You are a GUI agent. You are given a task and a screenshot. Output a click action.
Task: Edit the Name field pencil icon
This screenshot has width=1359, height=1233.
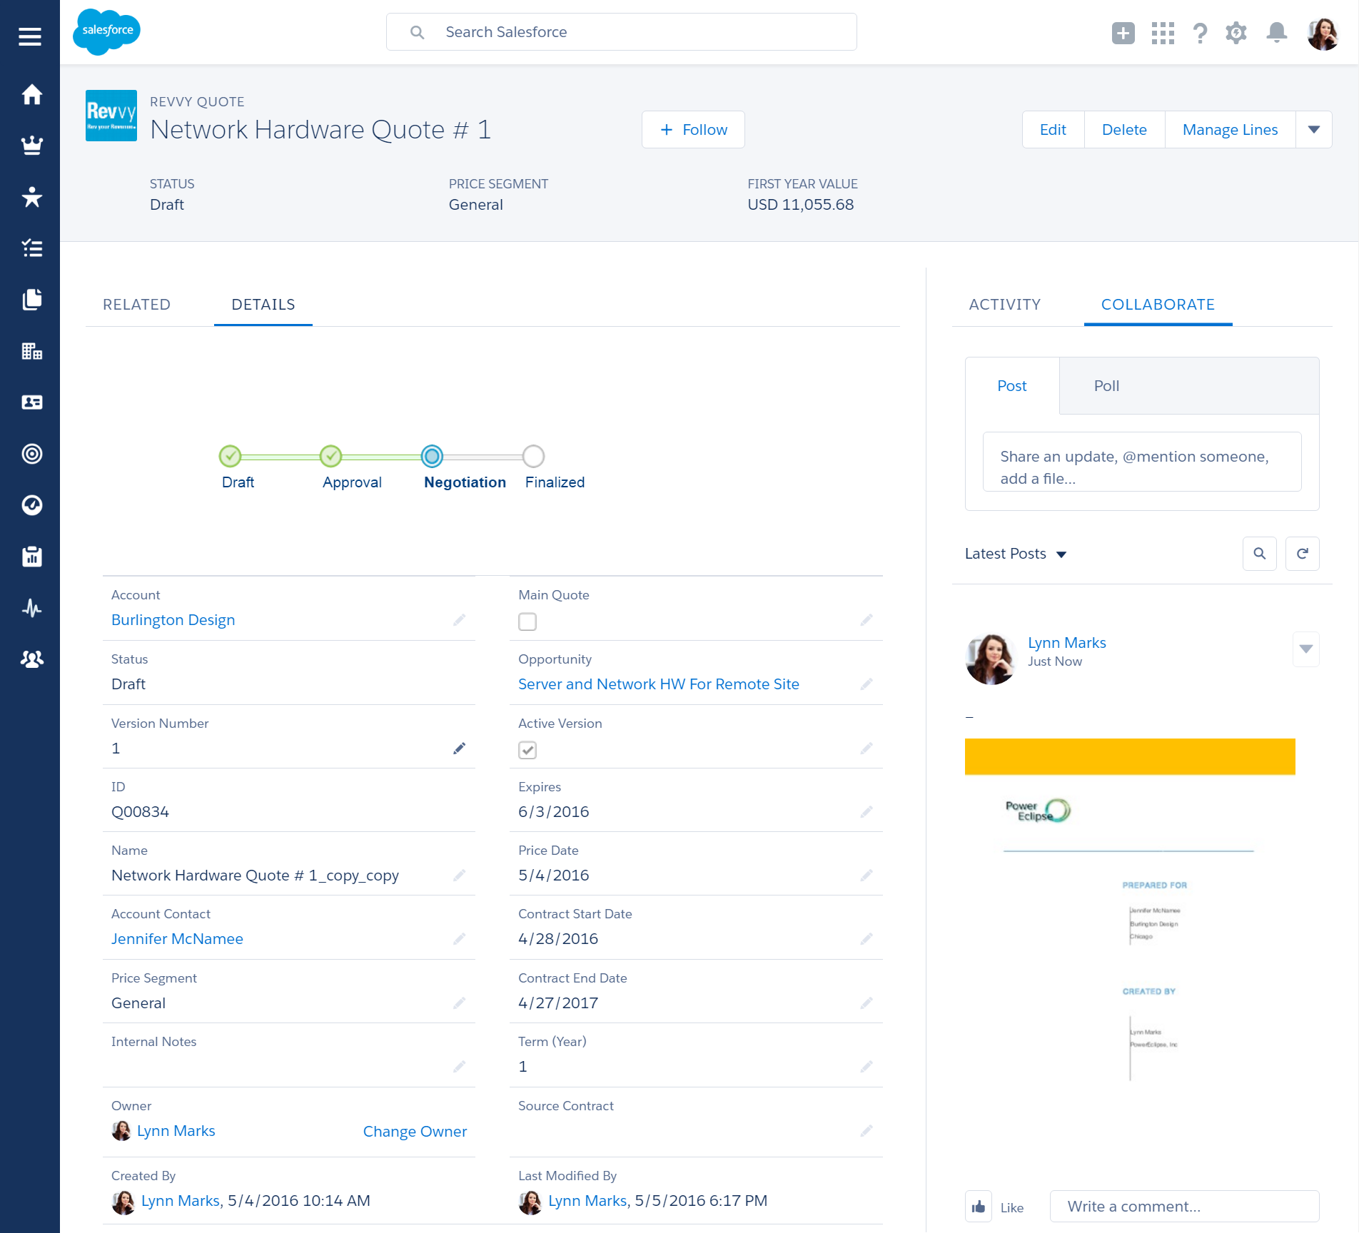pyautogui.click(x=459, y=875)
